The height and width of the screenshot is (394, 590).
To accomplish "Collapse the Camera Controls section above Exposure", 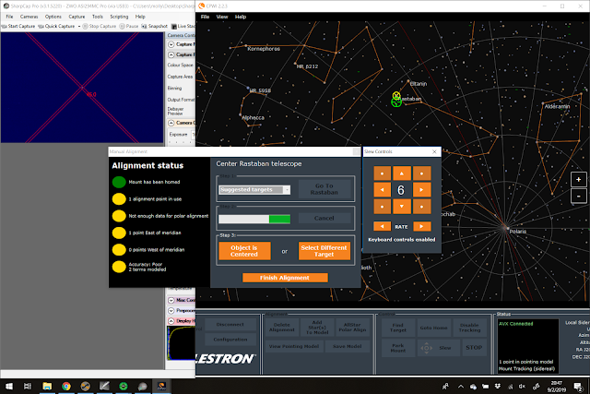I will pos(171,123).
